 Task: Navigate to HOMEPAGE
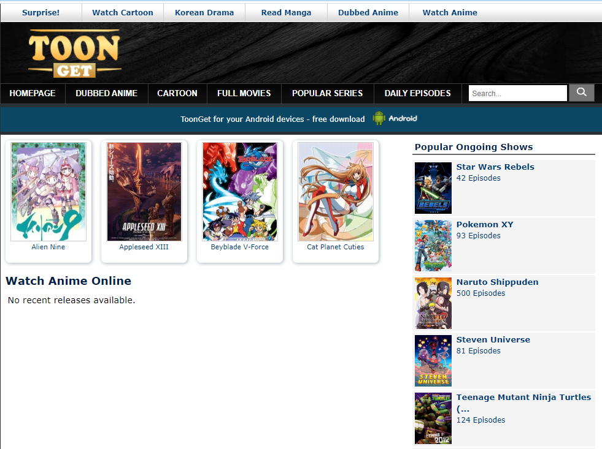coord(33,93)
